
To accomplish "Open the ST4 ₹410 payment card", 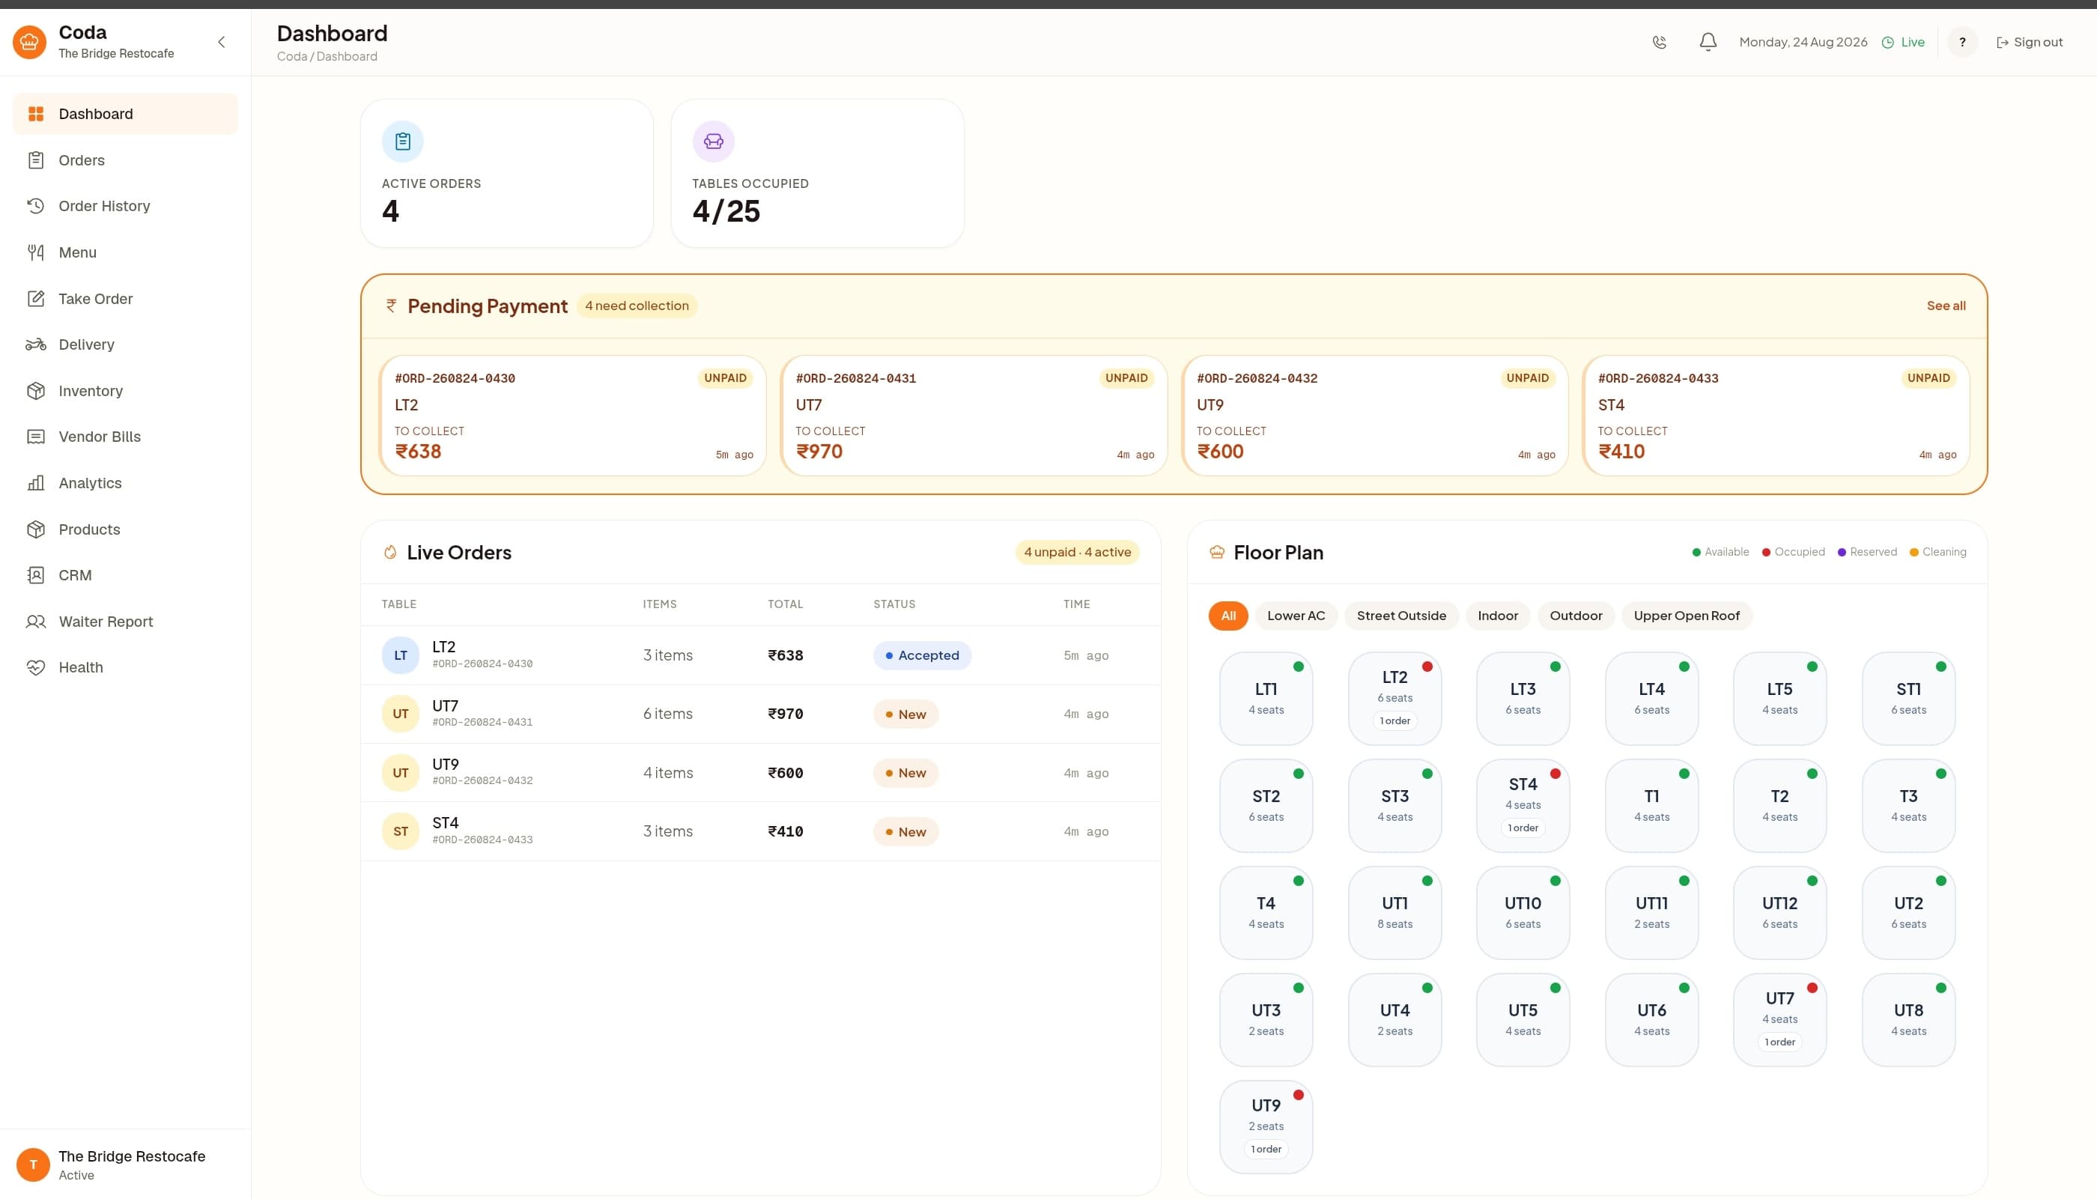I will tap(1776, 416).
